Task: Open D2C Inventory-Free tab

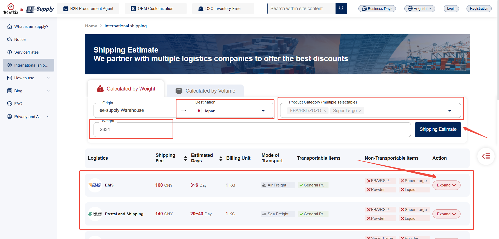Action: 223,9
